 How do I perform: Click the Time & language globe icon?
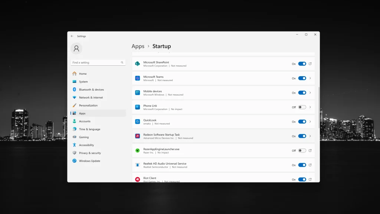(x=74, y=129)
